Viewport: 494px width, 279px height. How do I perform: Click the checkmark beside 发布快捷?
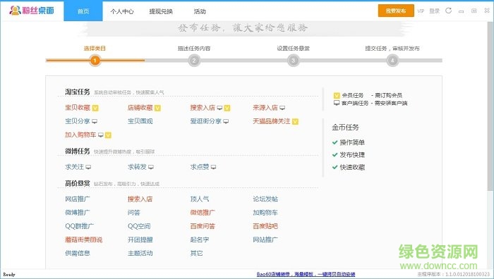tap(335, 154)
